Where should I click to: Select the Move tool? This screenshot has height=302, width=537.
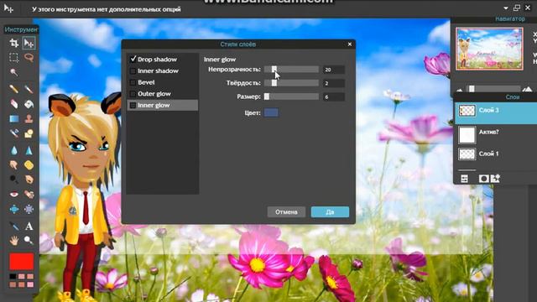click(29, 43)
